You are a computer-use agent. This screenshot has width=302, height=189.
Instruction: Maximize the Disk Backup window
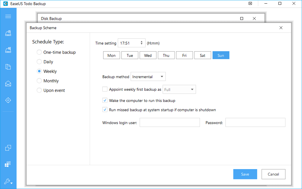pyautogui.click(x=242, y=18)
